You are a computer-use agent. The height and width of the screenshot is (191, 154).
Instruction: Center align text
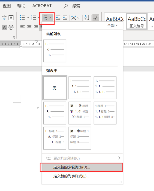(x=29, y=27)
